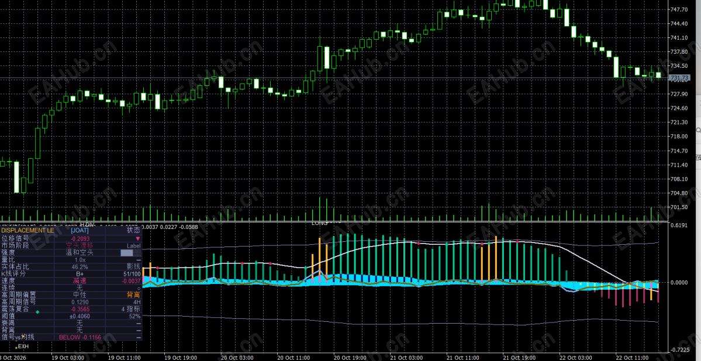Click the Label text in the 市场阶段 row

tap(134, 246)
